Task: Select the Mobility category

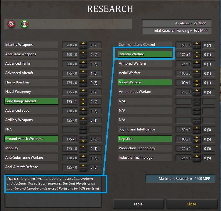Action: 31,148
